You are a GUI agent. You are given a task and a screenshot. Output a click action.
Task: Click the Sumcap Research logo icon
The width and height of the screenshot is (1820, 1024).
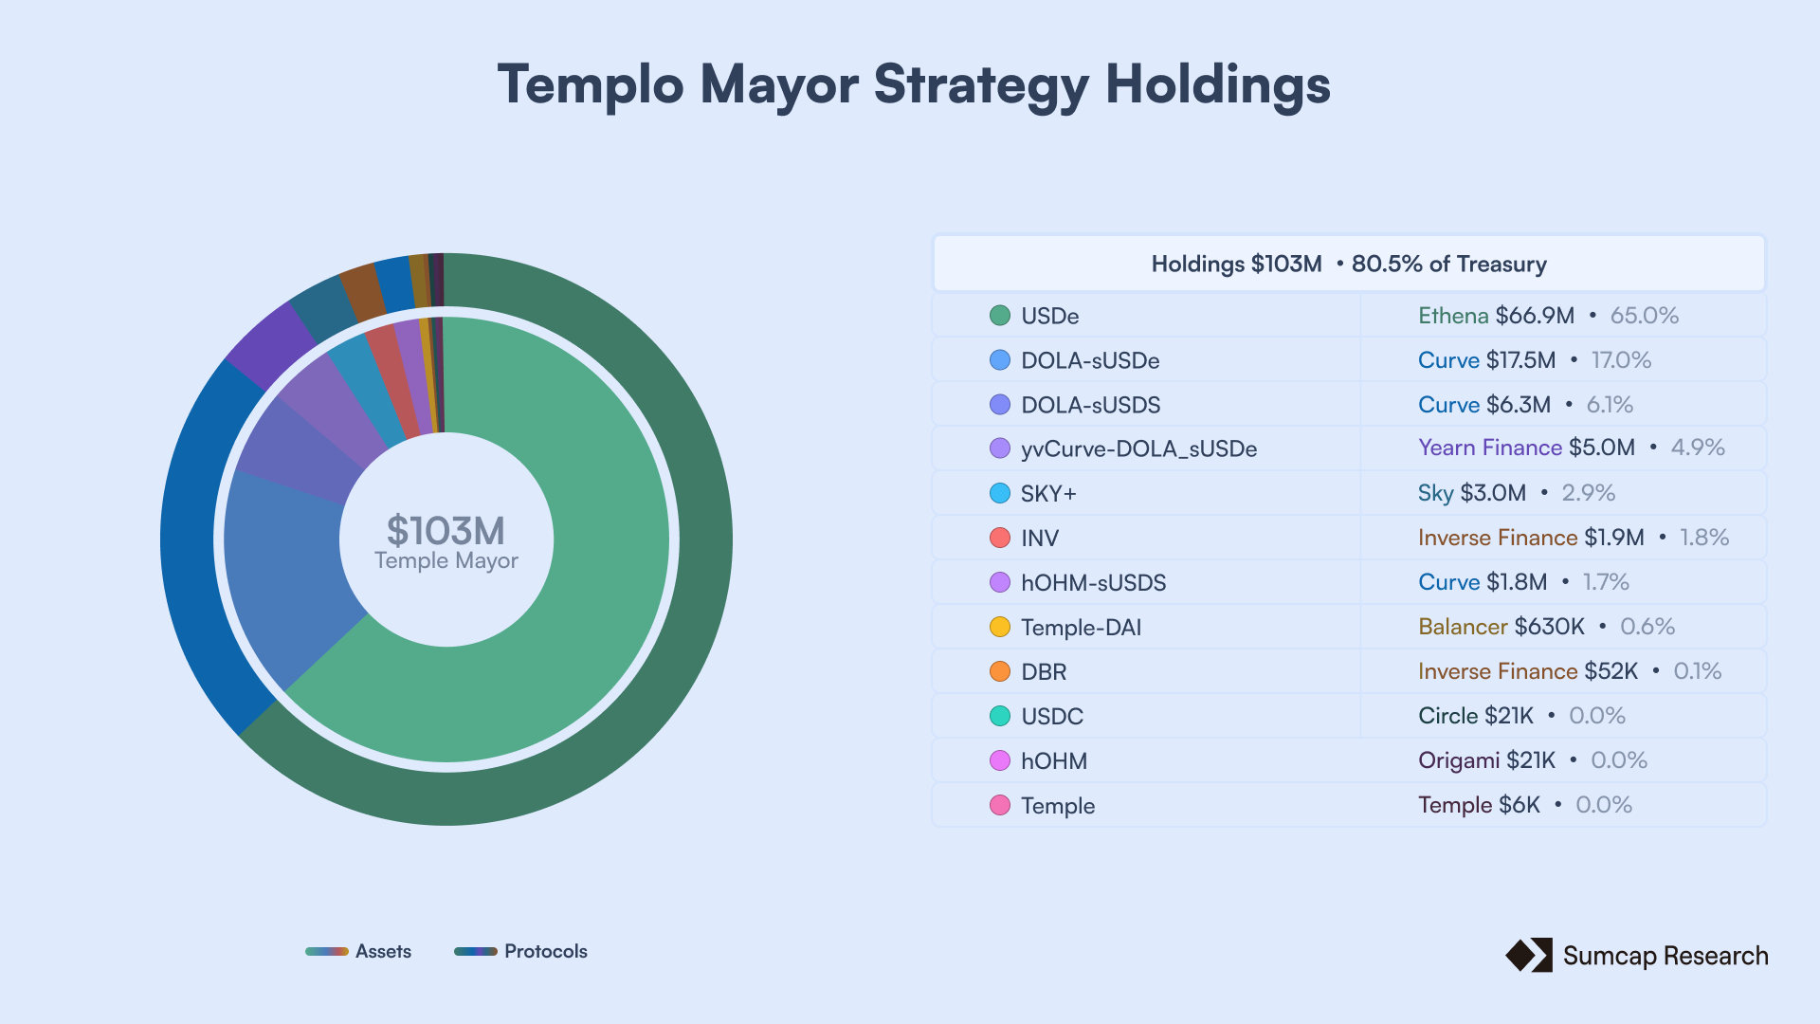[x=1528, y=955]
